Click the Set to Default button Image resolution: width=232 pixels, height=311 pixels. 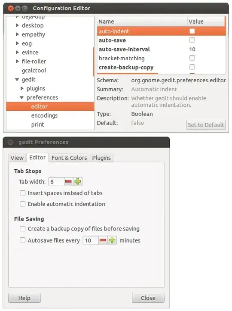(206, 125)
